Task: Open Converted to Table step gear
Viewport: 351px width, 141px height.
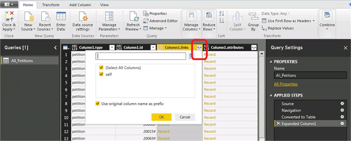Action: point(342,117)
